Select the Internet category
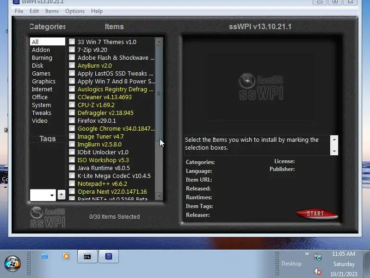Screen dimensions: 370x278 [48, 89]
